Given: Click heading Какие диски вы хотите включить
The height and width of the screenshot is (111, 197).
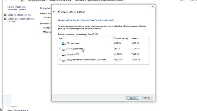Looking at the screenshot, I should [86, 20].
